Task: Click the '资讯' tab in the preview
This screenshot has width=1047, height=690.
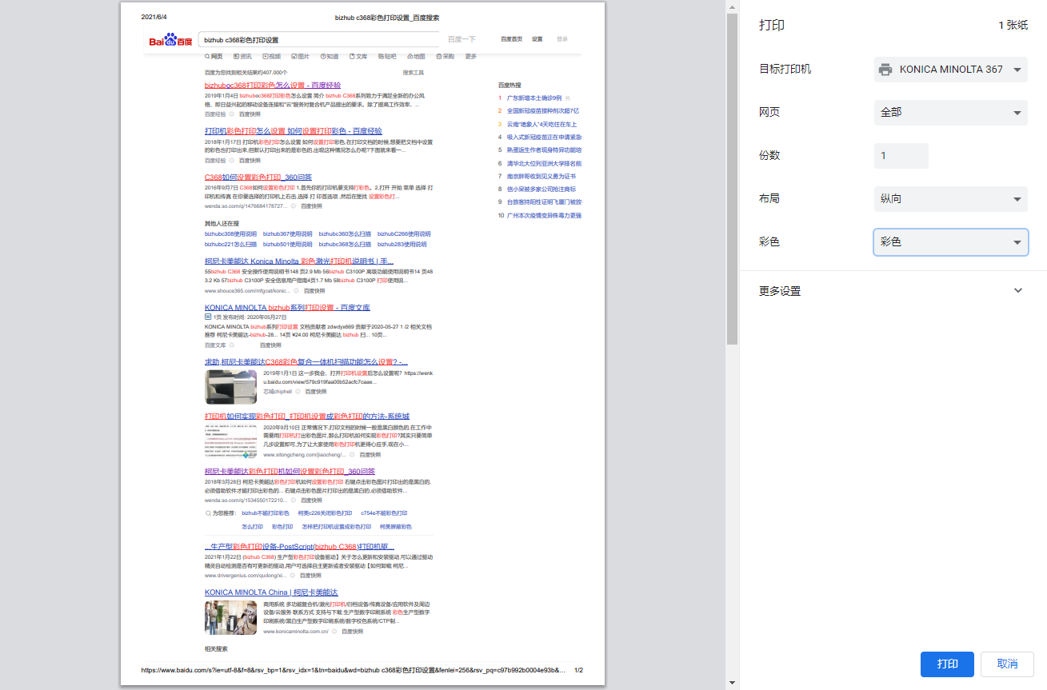Action: [242, 57]
